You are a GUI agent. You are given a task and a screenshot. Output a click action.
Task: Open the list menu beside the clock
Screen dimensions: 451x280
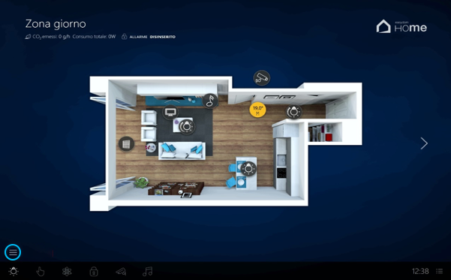pos(439,271)
